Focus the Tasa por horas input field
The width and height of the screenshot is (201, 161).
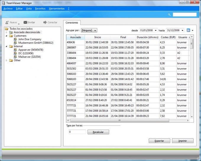[x=77, y=132]
